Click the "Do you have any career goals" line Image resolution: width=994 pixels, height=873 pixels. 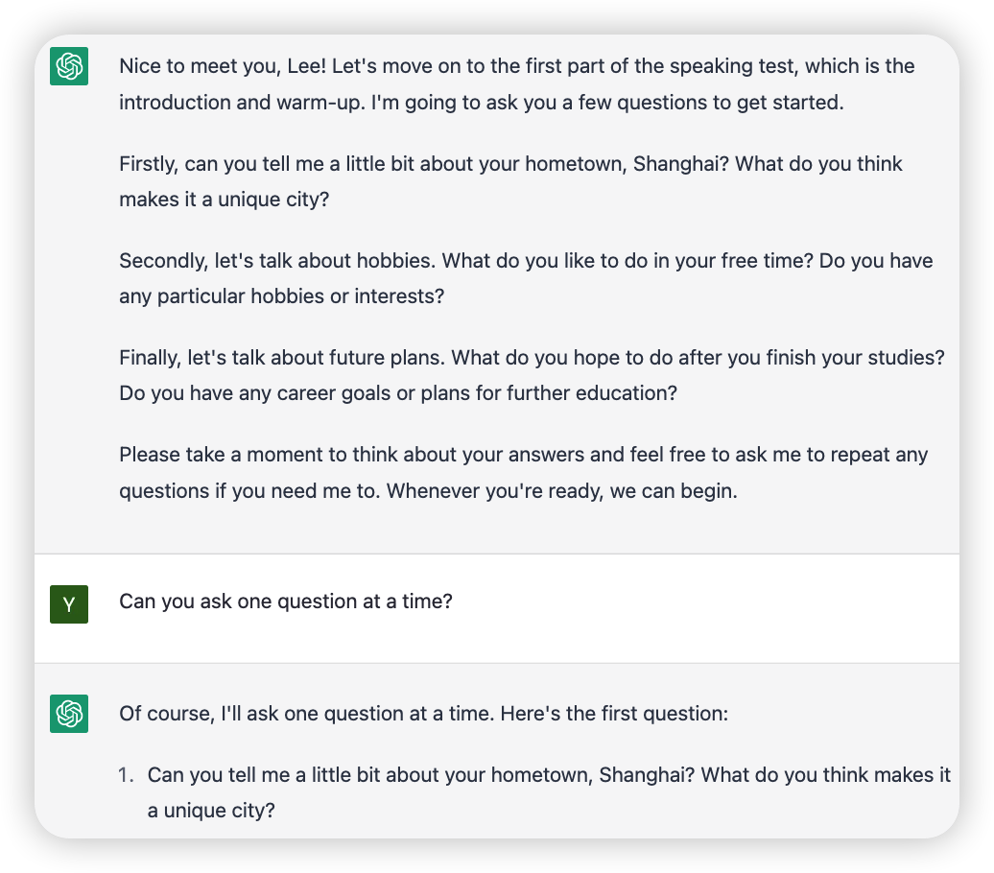(397, 393)
